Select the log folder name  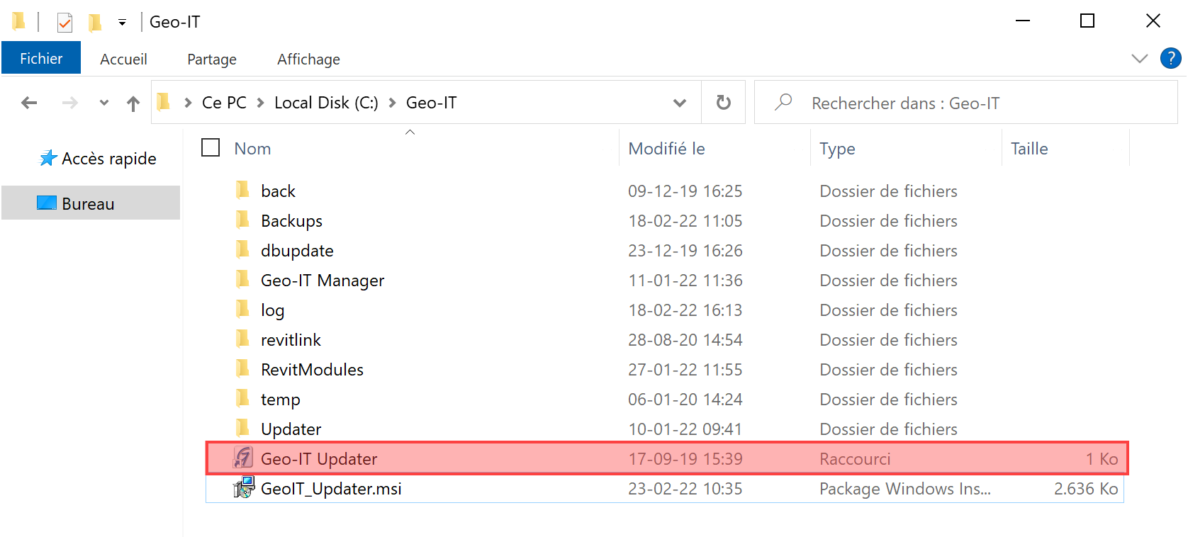coord(272,310)
